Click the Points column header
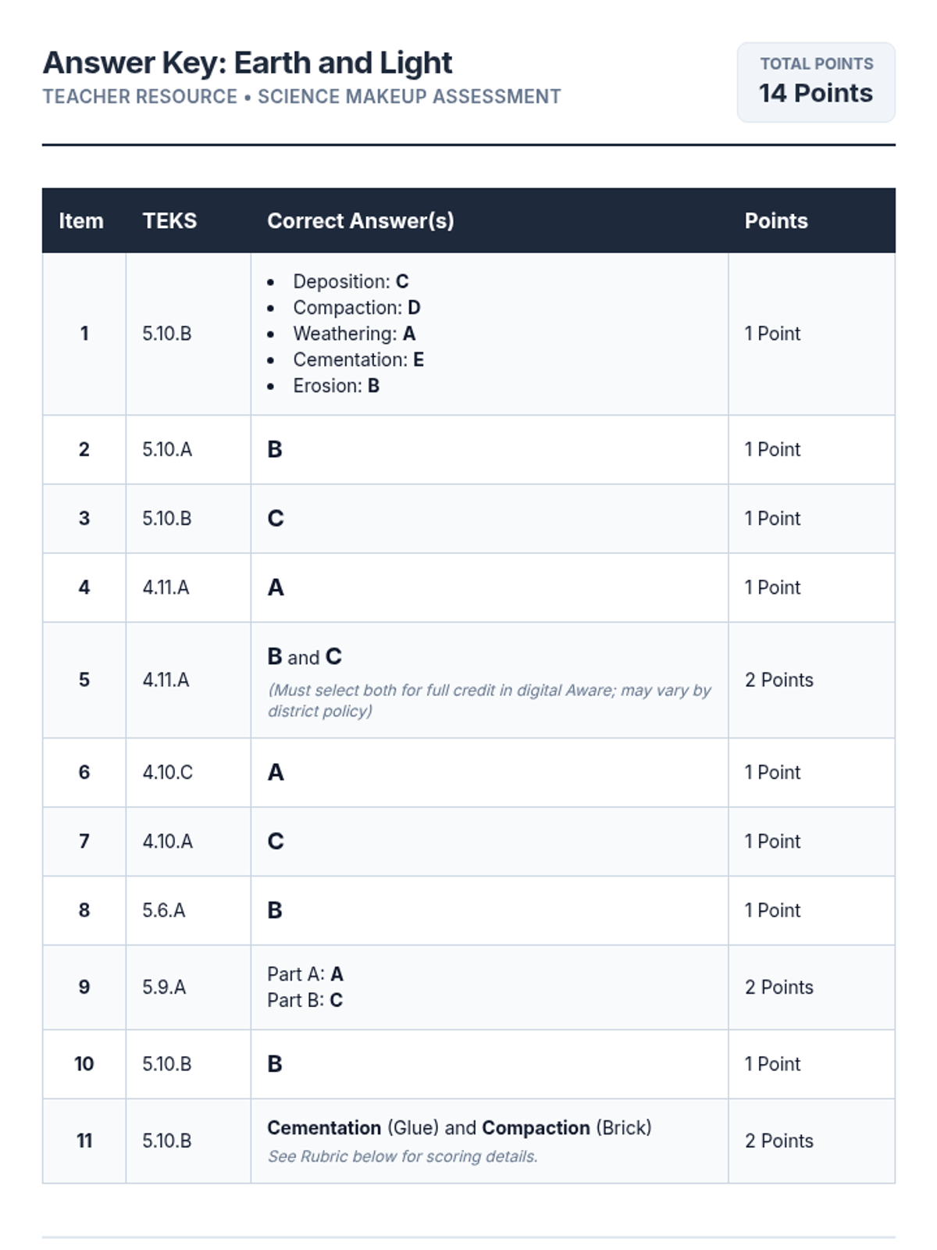The width and height of the screenshot is (937, 1250). click(775, 221)
